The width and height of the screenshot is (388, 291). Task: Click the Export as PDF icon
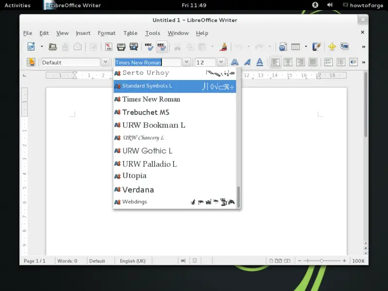[109, 47]
